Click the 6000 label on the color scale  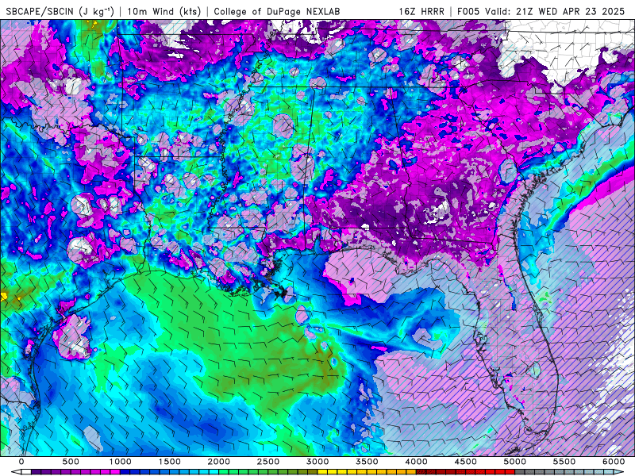tap(614, 462)
